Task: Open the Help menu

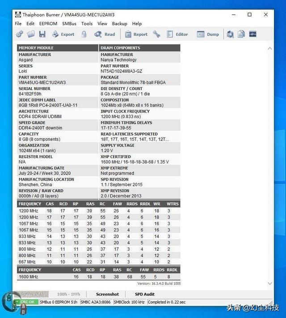Action: pos(137,24)
